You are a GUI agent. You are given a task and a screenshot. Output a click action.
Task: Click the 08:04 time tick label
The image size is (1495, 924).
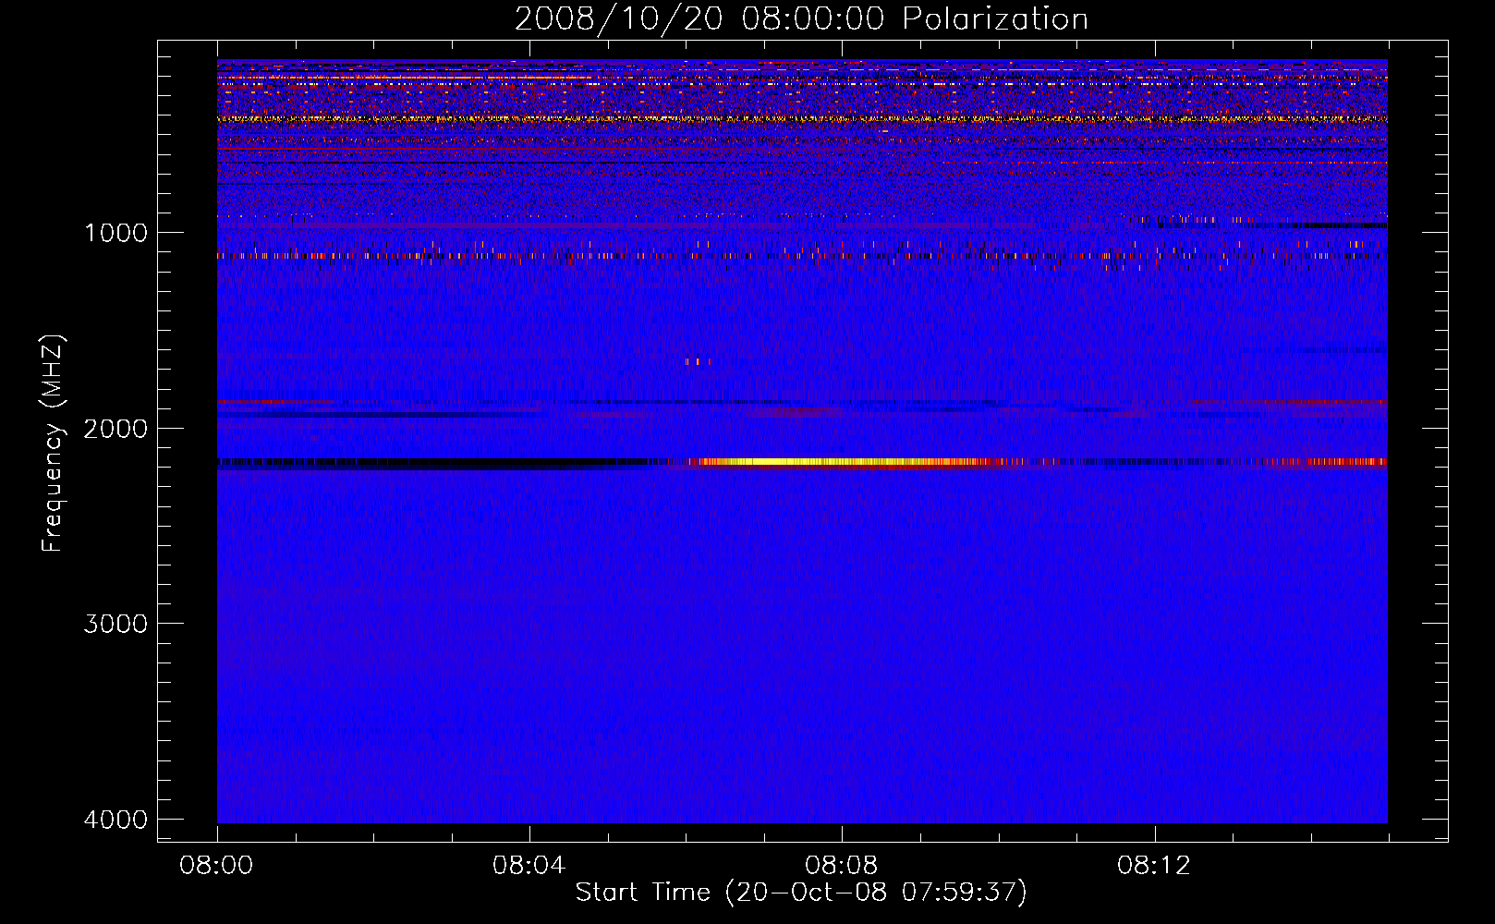[x=529, y=866]
